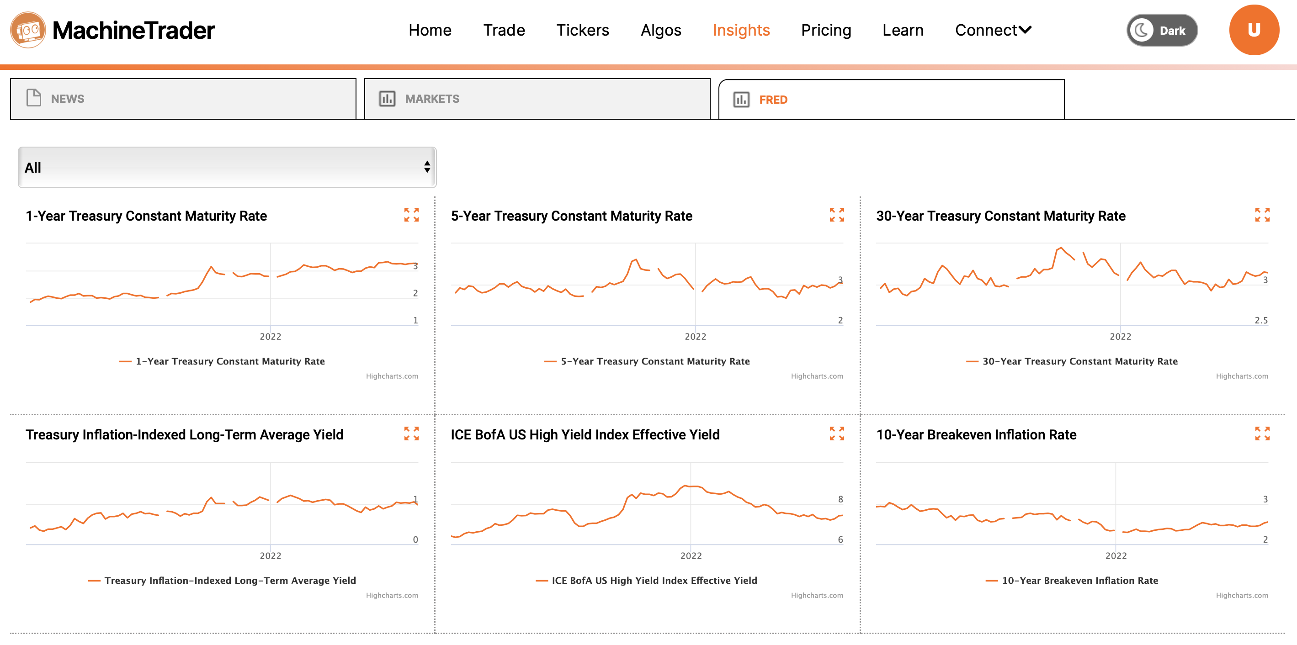Screen dimensions: 1297x645
Task: Toggle Dark mode switch
Action: (x=1162, y=31)
